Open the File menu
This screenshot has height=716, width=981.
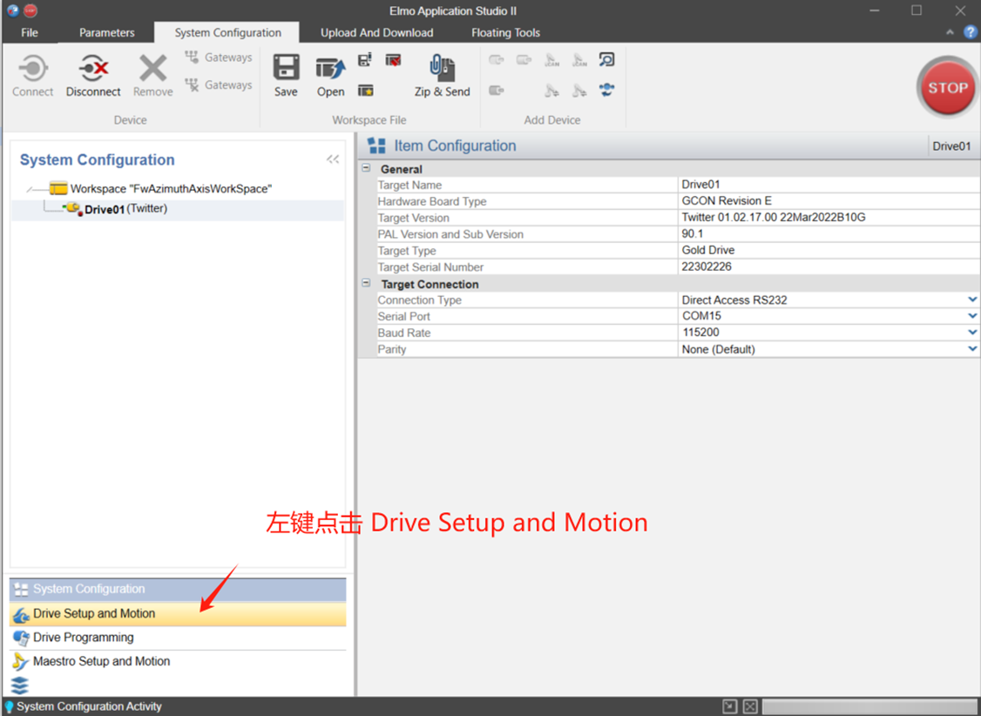point(30,32)
